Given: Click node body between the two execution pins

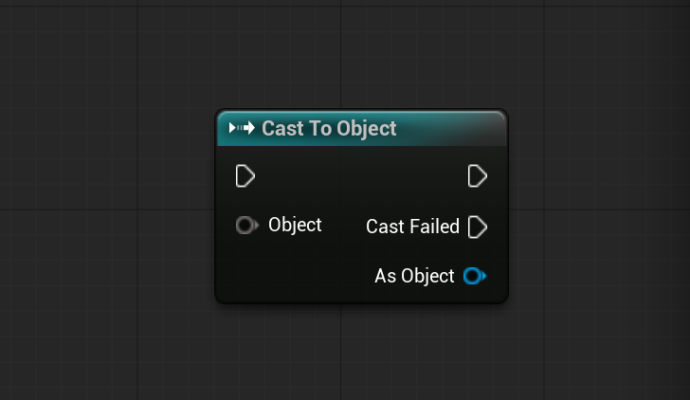Looking at the screenshot, I should (360, 176).
